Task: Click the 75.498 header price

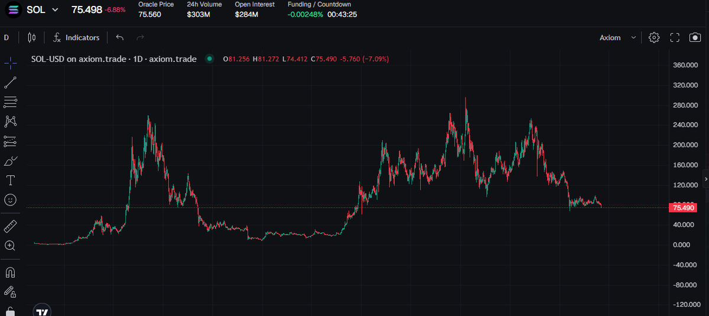Action: [87, 10]
